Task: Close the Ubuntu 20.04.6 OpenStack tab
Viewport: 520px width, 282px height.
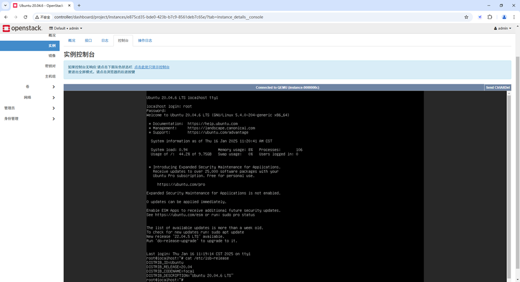Action: coord(69,5)
